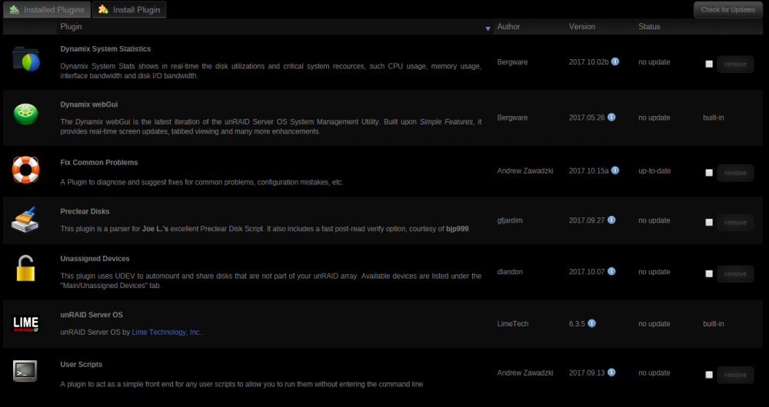
Task: Open info icon next to version 6.3.5
Action: 591,323
